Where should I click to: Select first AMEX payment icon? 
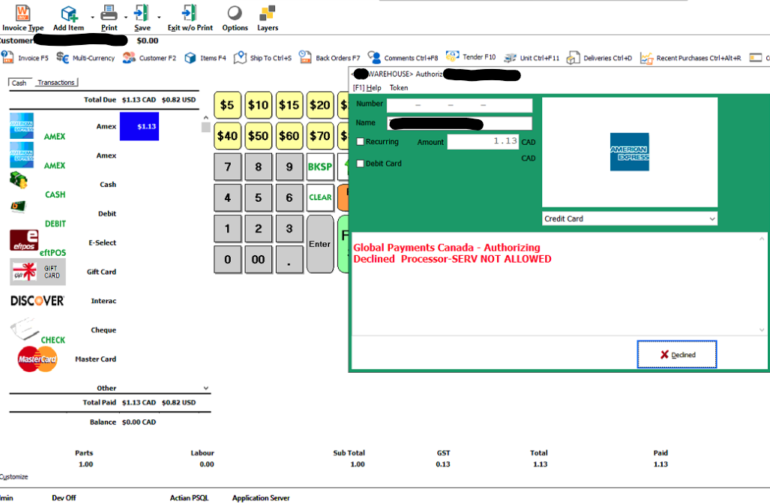[x=22, y=126]
